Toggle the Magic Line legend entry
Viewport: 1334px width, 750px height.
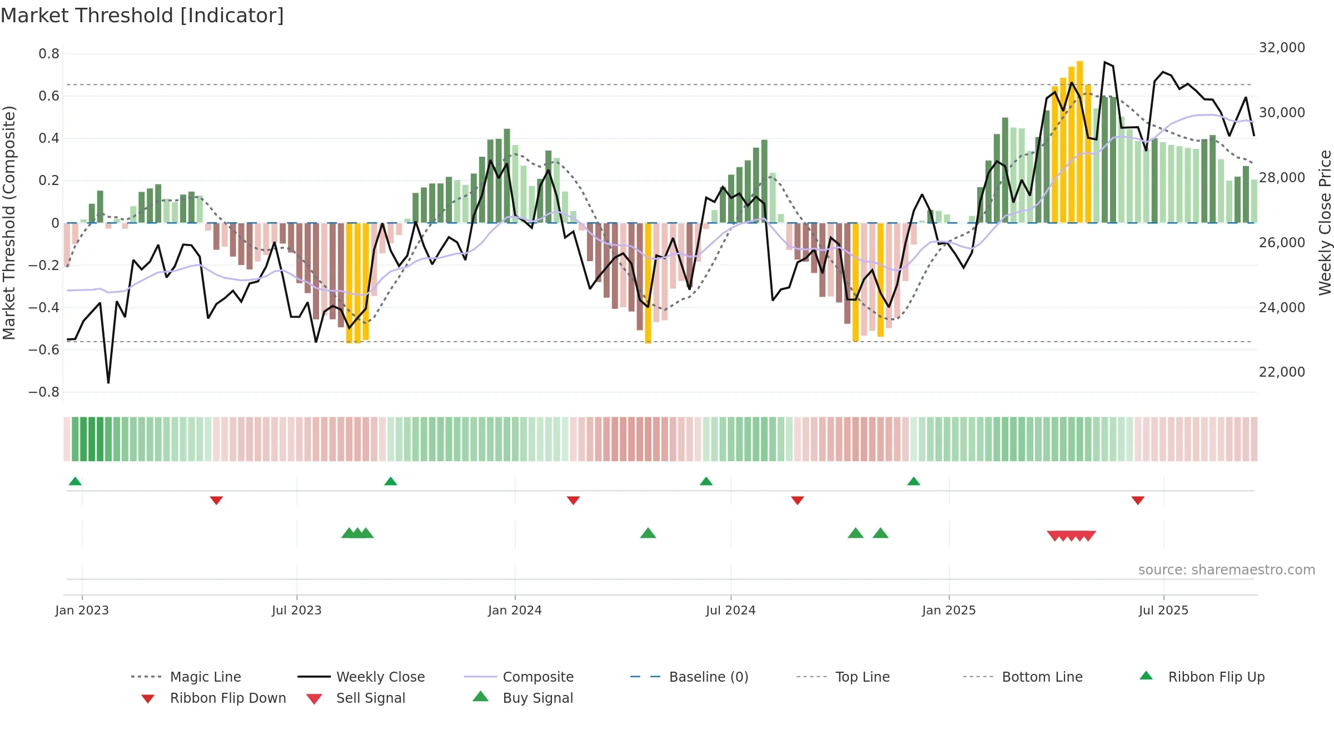click(186, 677)
